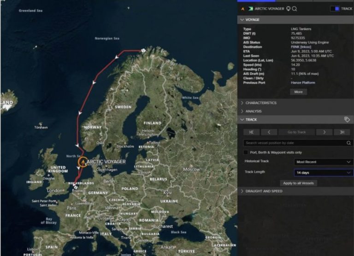Viewport: 354px width, 256px height.
Task: Enable Port, Berth & Waypoint visits only
Action: 246,152
